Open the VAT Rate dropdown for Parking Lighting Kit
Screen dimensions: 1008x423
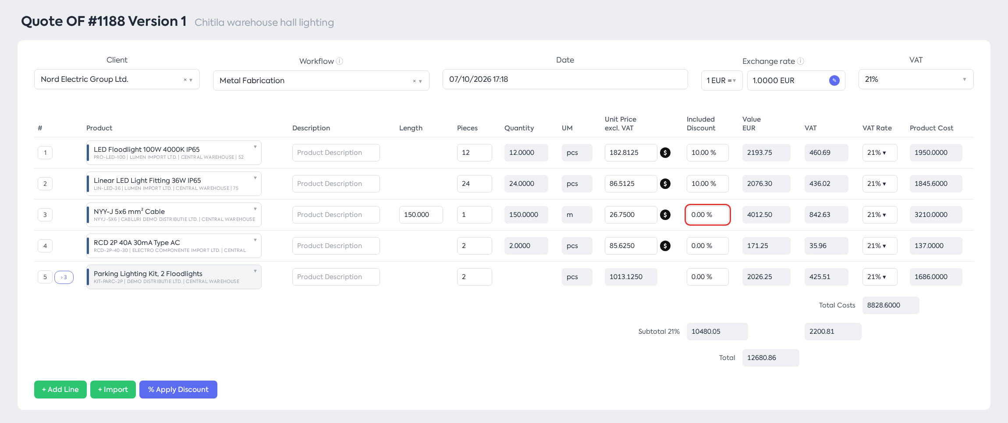coord(880,277)
